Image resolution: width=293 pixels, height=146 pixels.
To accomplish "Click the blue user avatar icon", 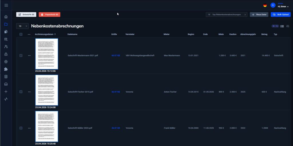I will point(273,5).
